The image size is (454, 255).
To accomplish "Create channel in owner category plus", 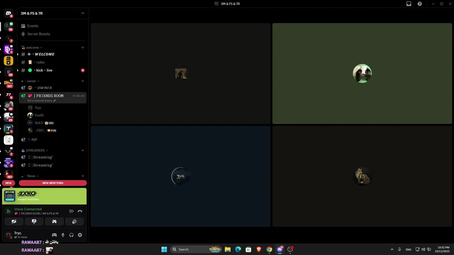I will (x=83, y=81).
